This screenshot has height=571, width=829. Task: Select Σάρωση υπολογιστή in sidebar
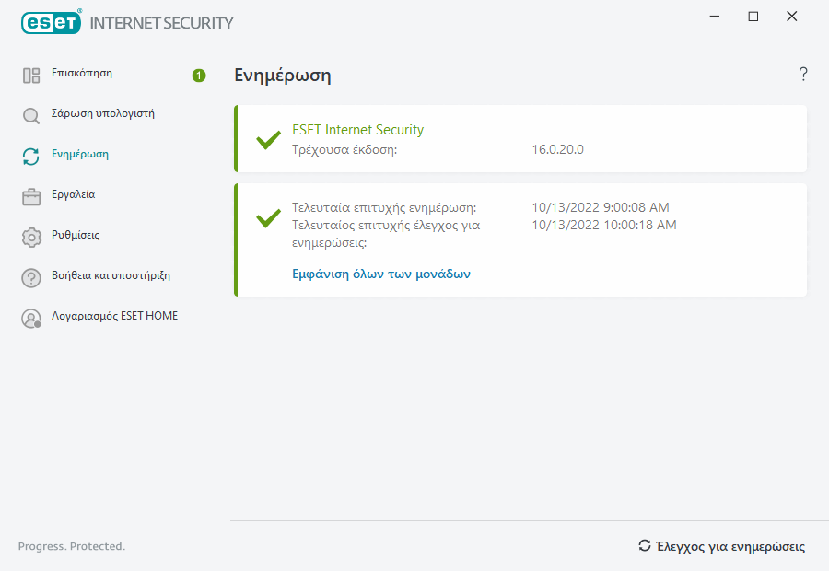102,113
